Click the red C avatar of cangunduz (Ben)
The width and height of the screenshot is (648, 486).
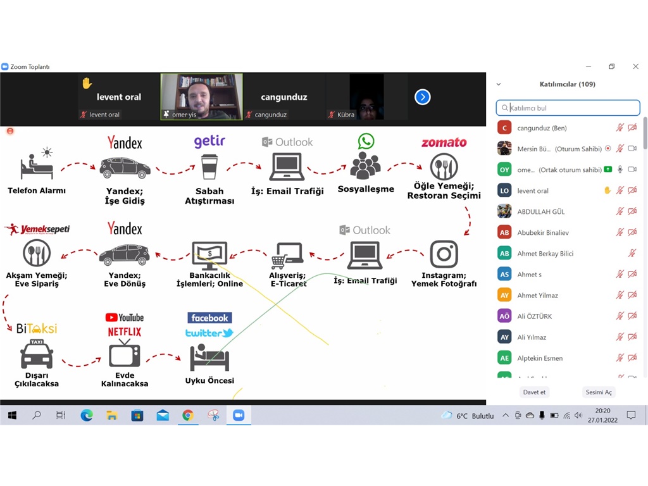504,128
